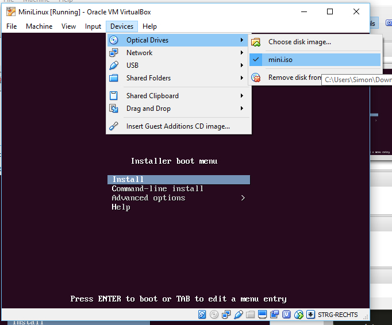Expand Advanced options chevron in boot menu
This screenshot has width=392, height=325.
(243, 198)
